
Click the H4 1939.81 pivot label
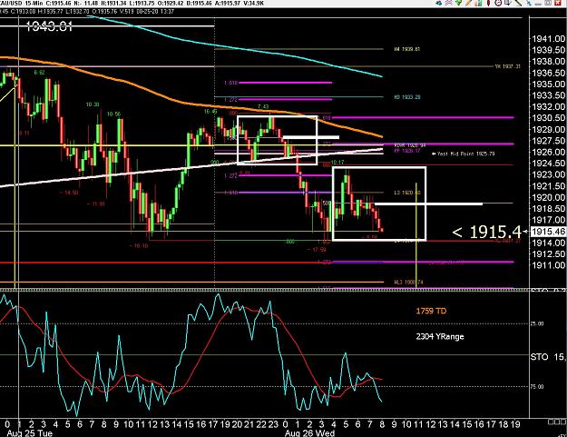[406, 49]
